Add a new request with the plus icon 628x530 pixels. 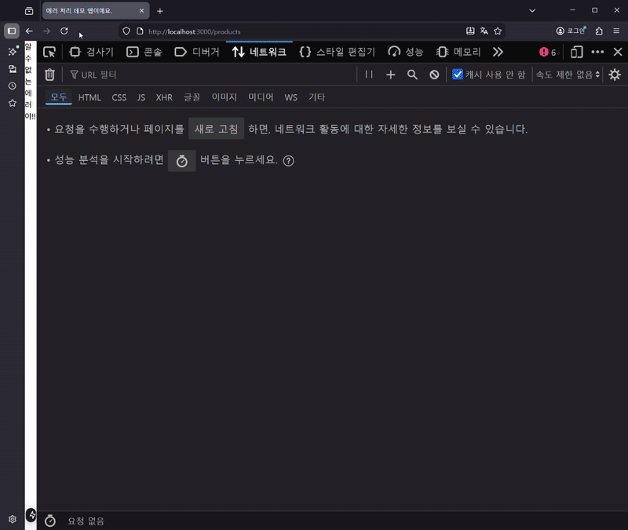(x=391, y=74)
